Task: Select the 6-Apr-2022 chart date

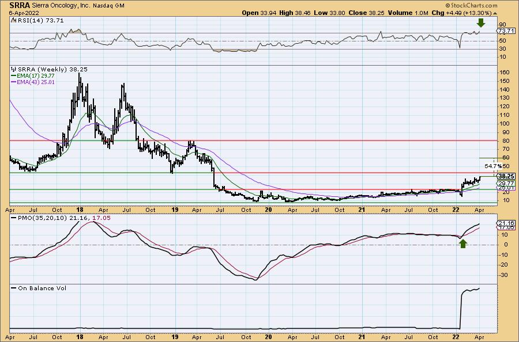Action: pyautogui.click(x=24, y=13)
